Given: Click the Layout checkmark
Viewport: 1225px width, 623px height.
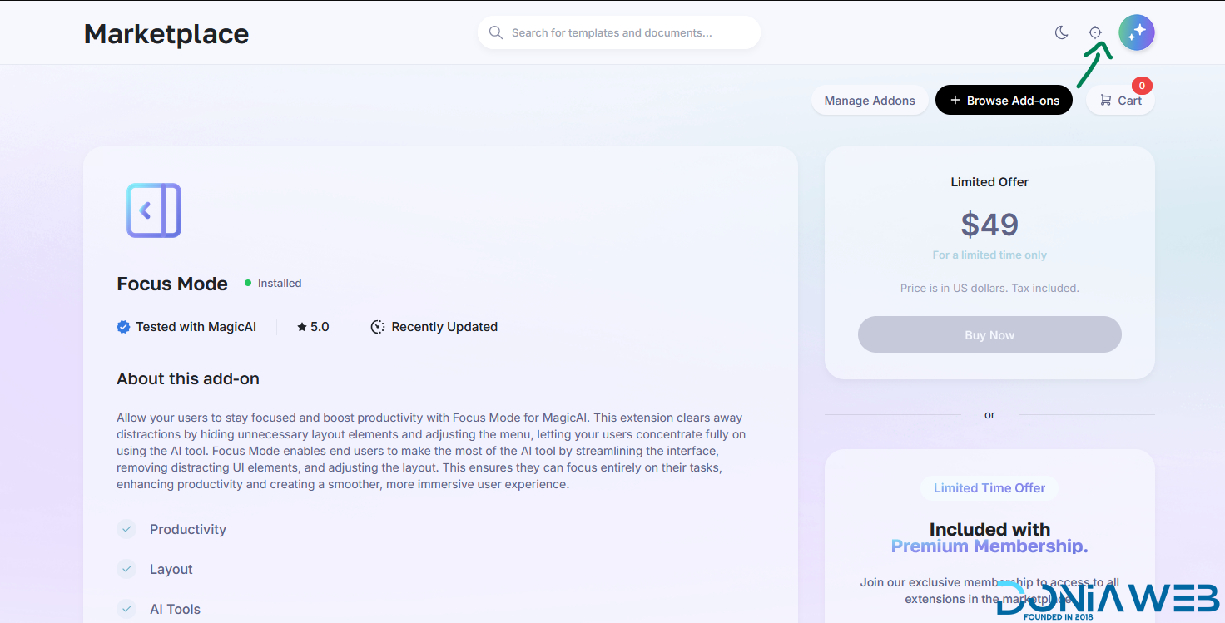Looking at the screenshot, I should click(x=126, y=569).
